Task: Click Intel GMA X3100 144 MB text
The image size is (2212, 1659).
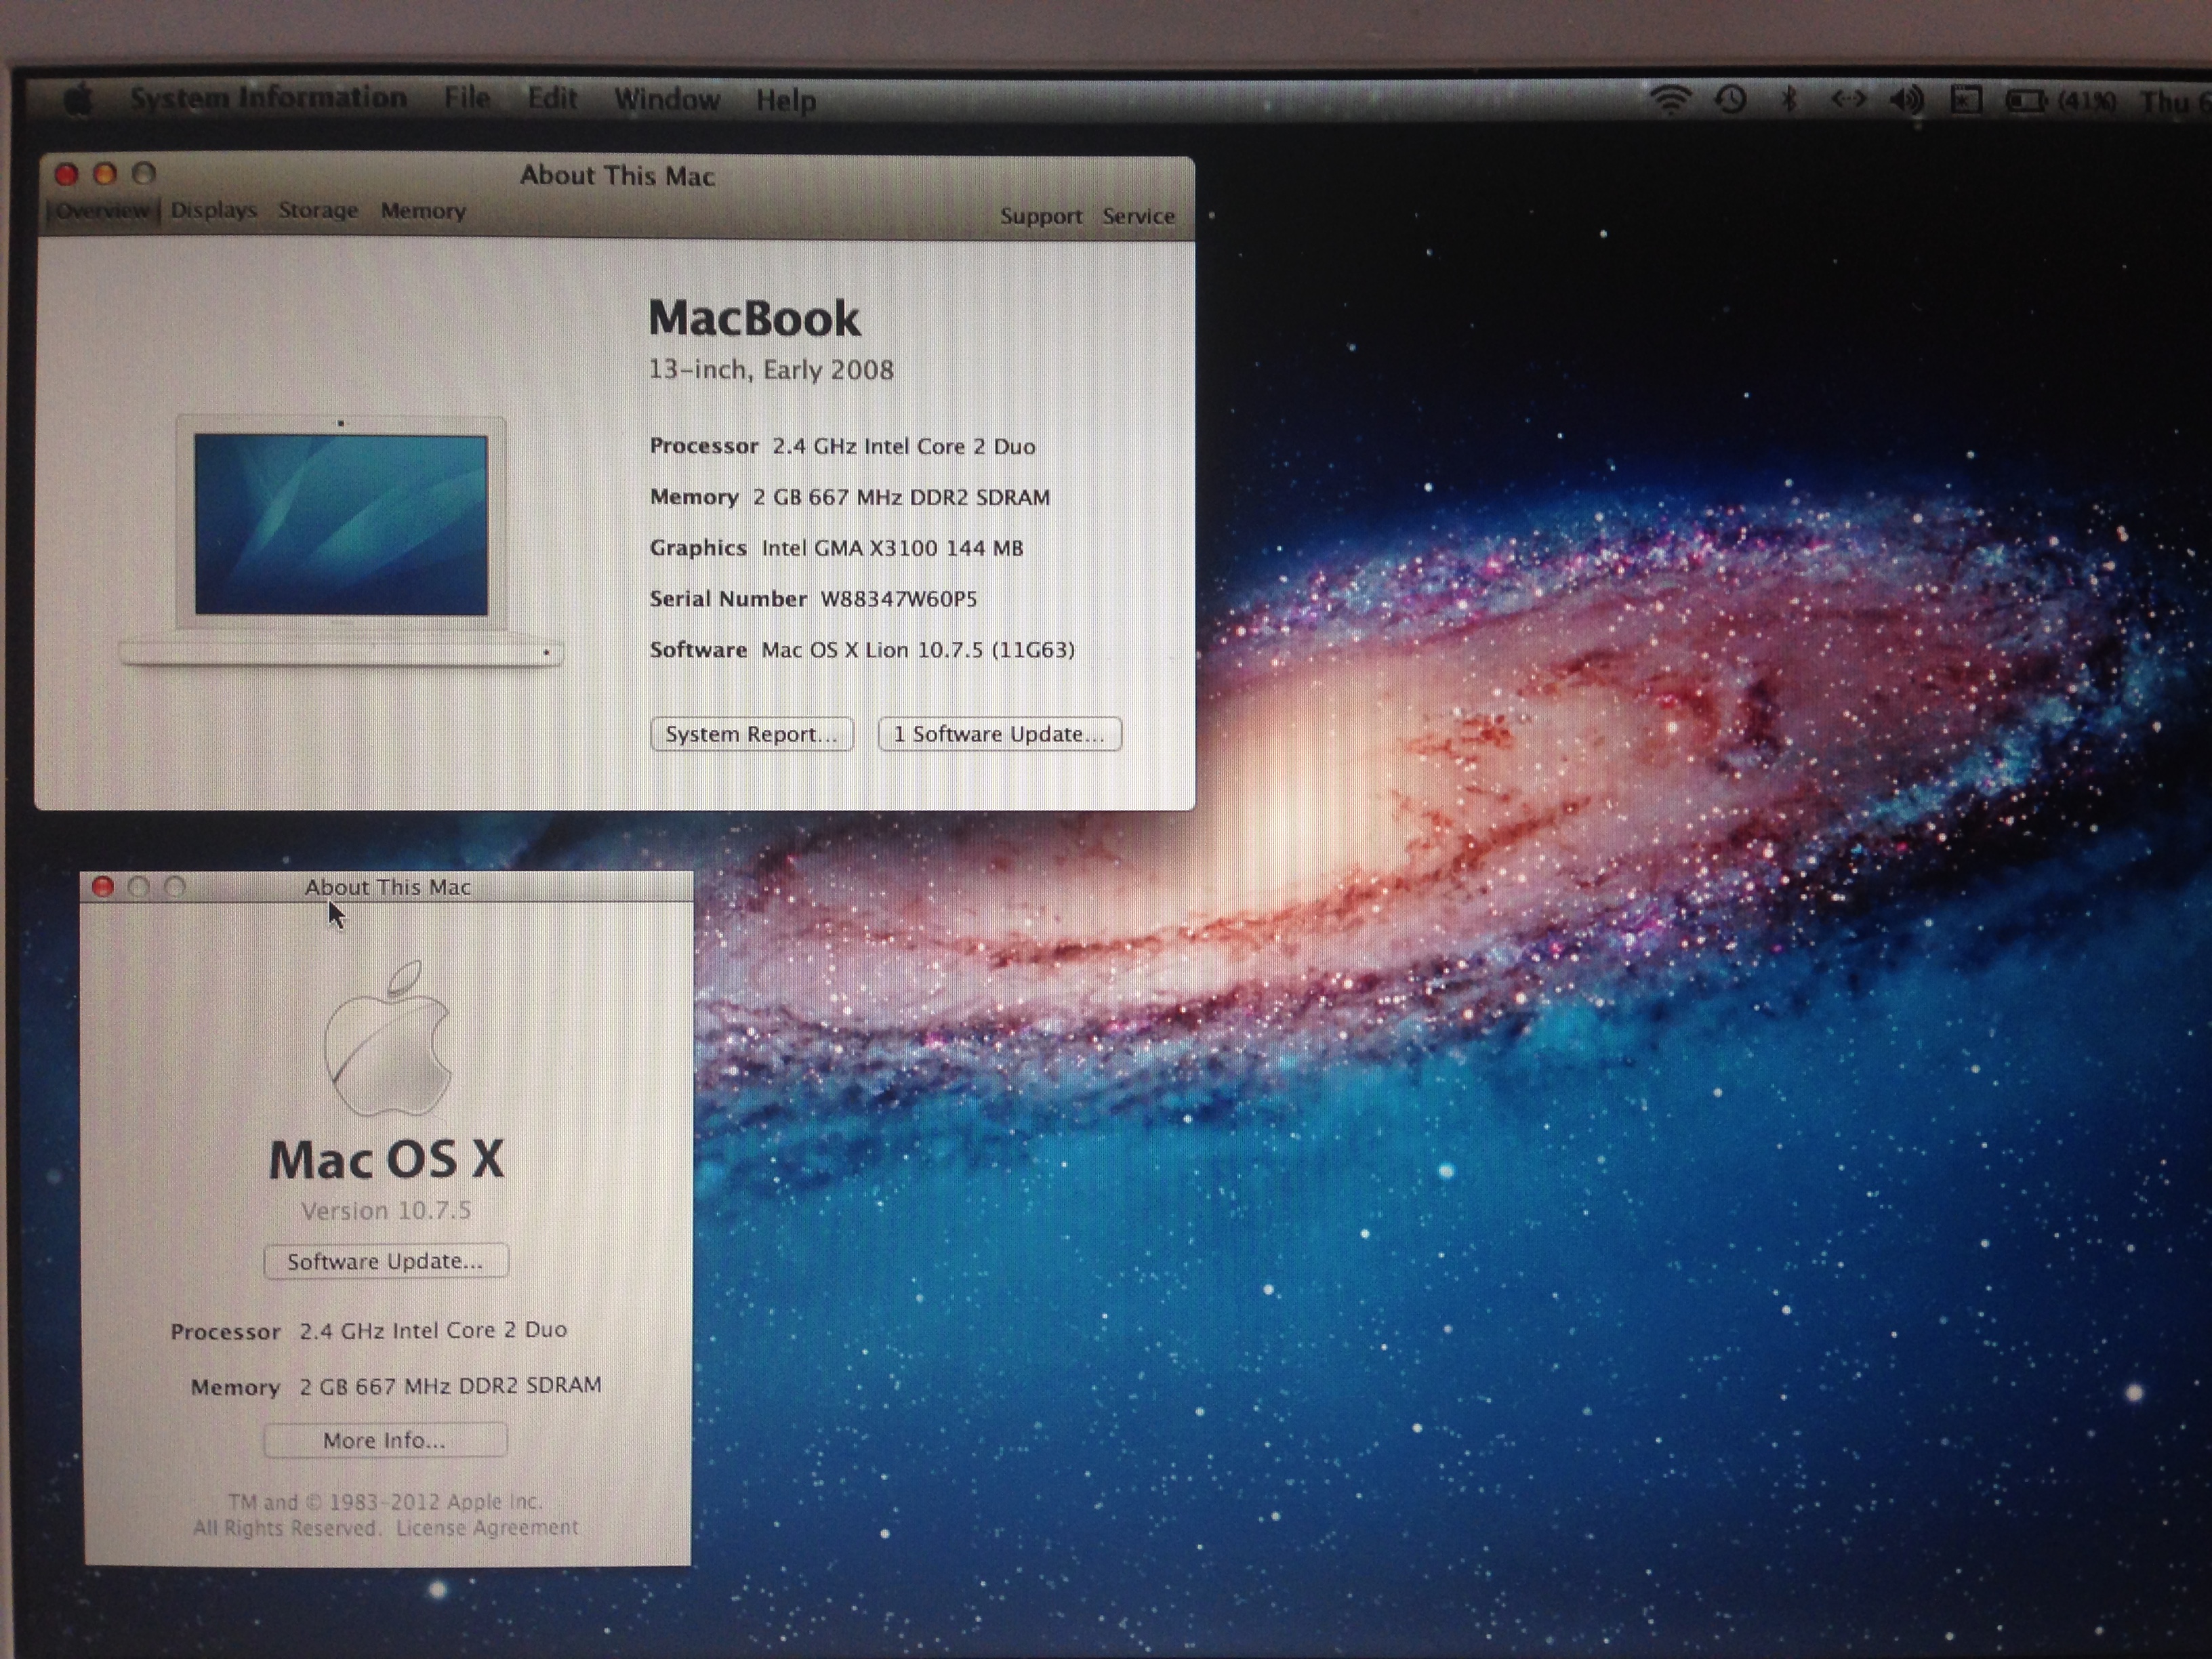Action: [892, 548]
